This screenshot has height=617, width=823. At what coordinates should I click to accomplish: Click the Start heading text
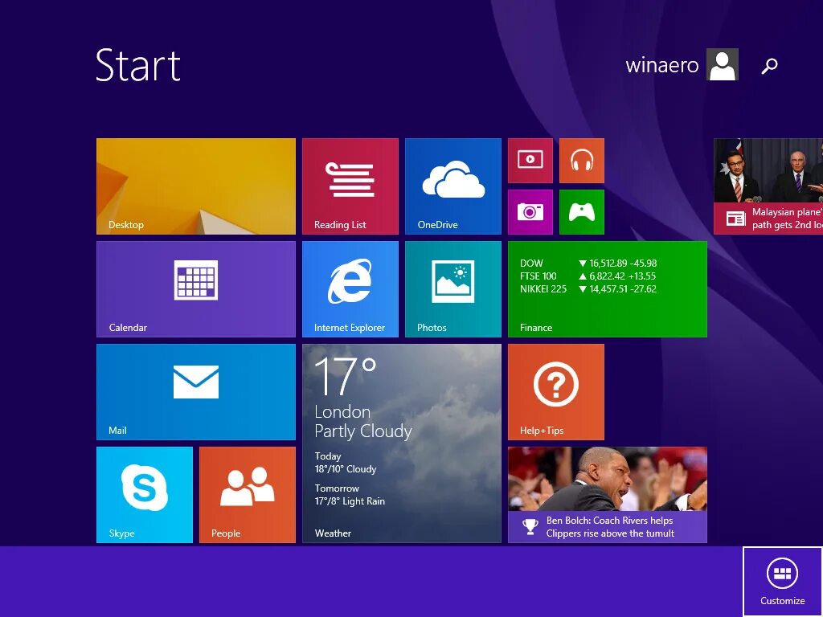(x=138, y=66)
